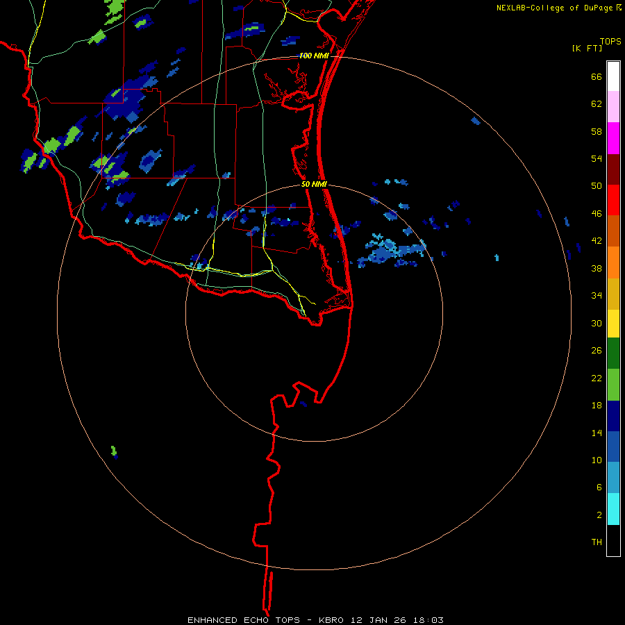
Task: Select the 50 legend label
Action: 597,186
